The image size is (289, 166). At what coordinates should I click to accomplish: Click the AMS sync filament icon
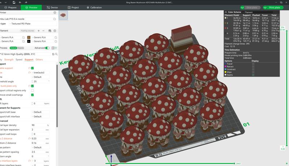click(x=50, y=31)
